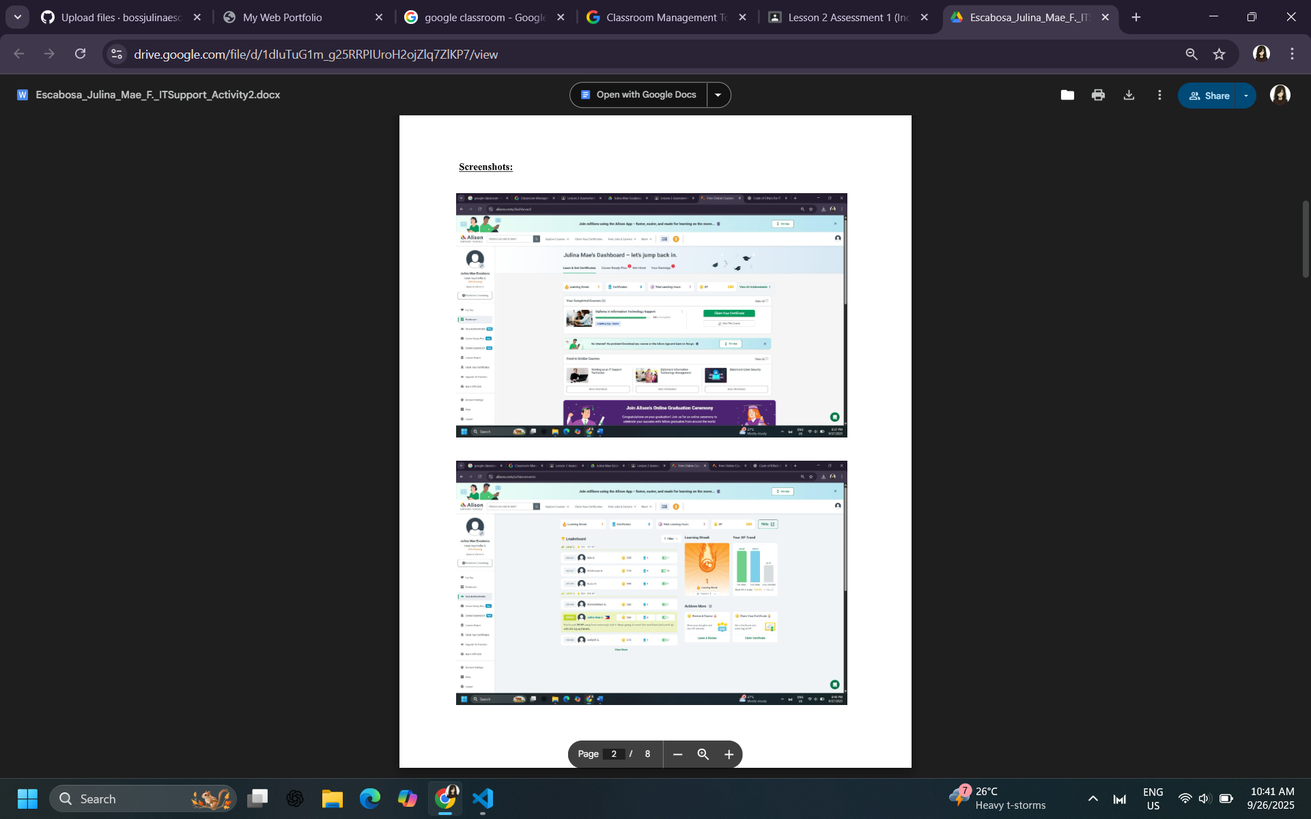Click the Zoom out minus icon
1311x819 pixels.
(x=677, y=754)
